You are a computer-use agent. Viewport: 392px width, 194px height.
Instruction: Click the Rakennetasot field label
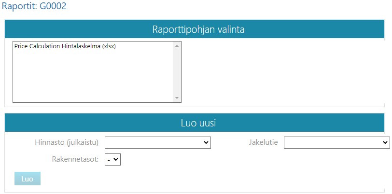(75, 159)
